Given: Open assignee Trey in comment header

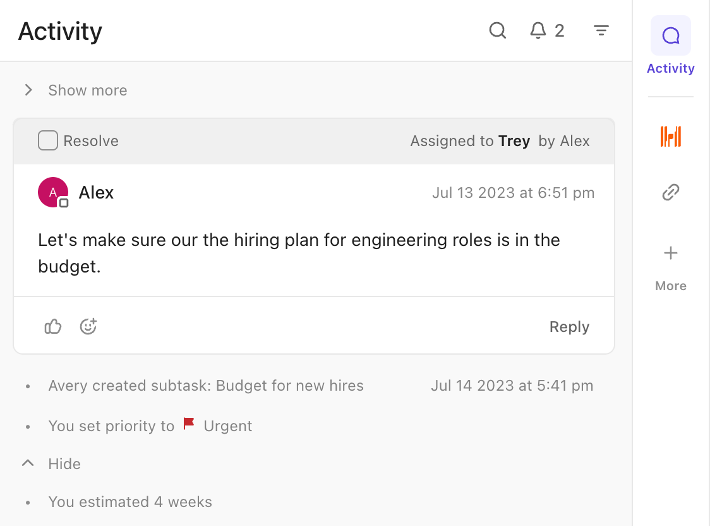Looking at the screenshot, I should point(514,141).
